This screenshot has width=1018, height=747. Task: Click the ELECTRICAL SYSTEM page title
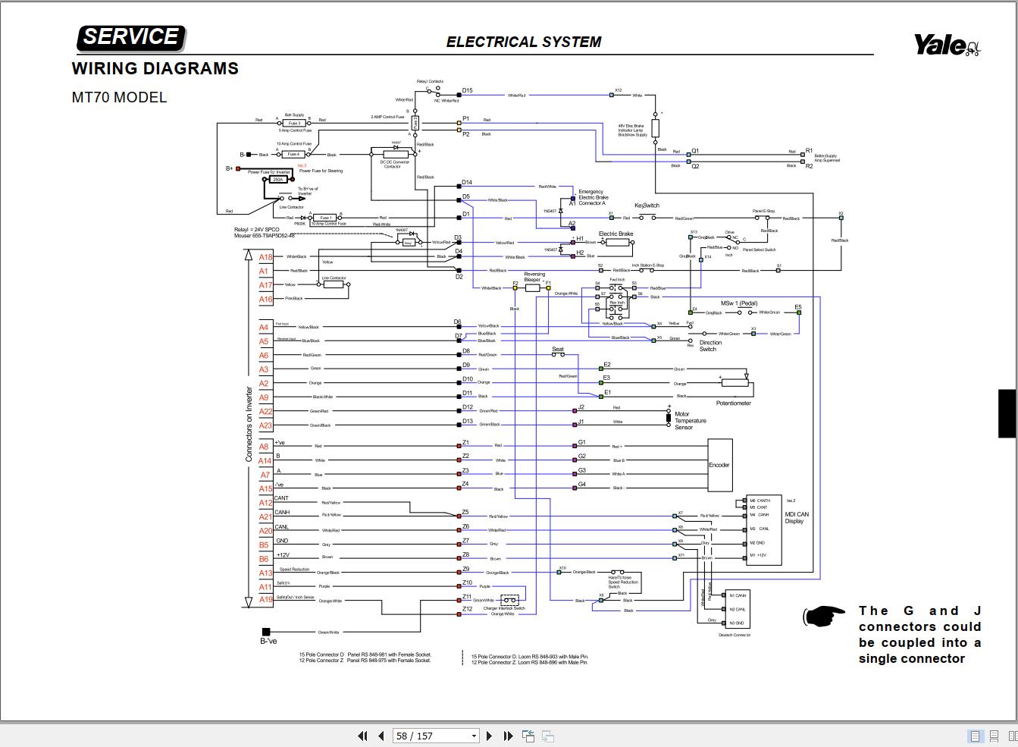click(525, 42)
